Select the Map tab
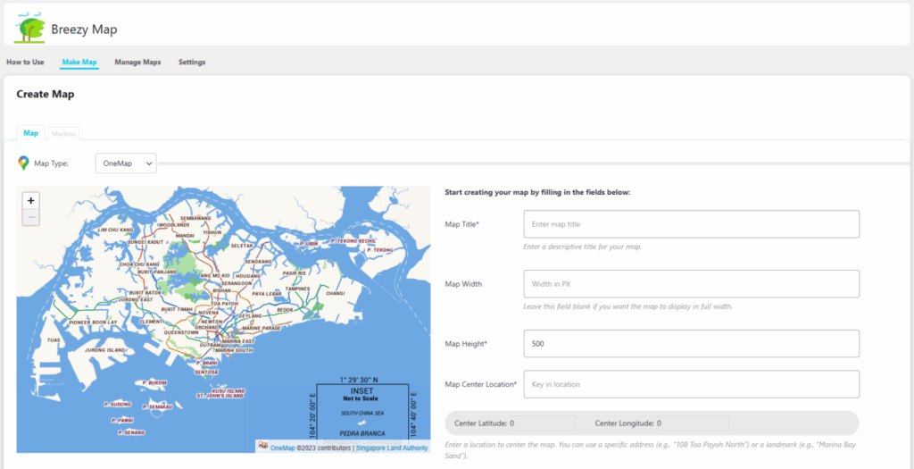Screen dimensions: 914x469 click(31, 133)
